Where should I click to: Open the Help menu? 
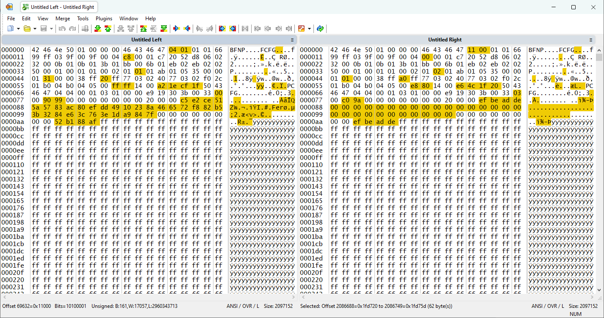click(150, 19)
